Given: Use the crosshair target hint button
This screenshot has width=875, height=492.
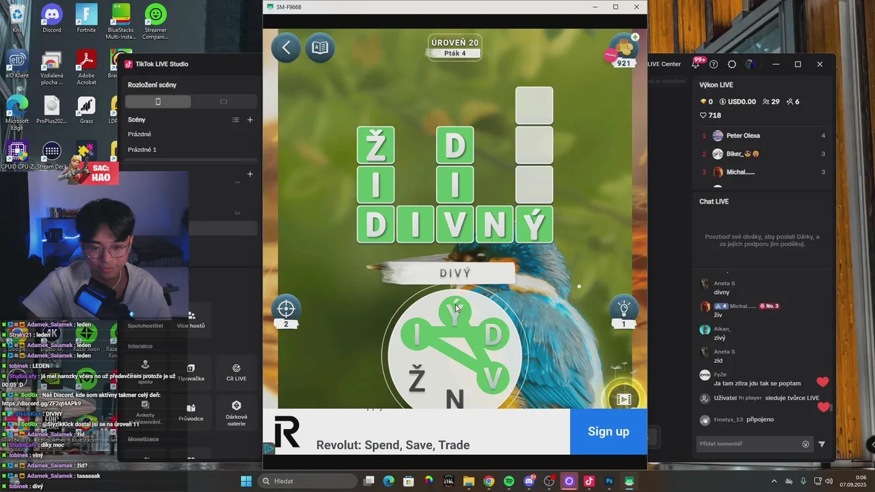Looking at the screenshot, I should [286, 312].
